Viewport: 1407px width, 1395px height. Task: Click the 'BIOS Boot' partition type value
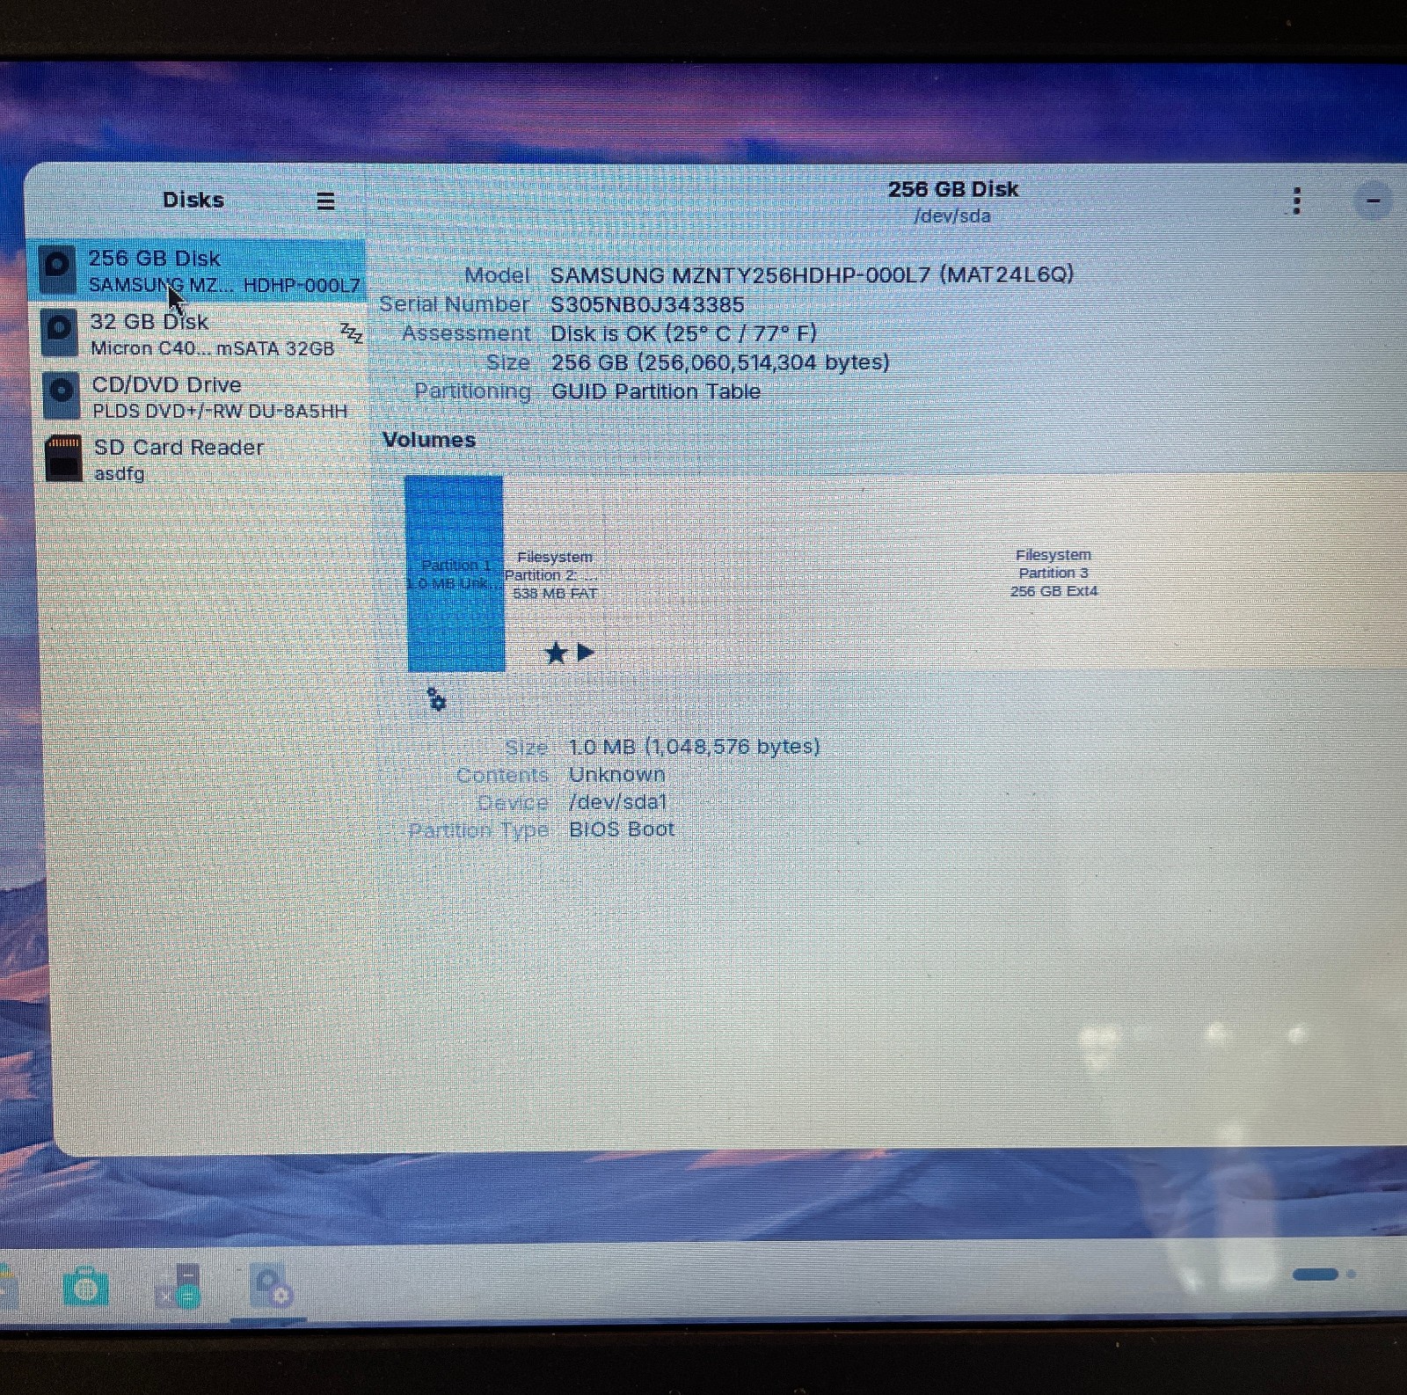click(622, 829)
